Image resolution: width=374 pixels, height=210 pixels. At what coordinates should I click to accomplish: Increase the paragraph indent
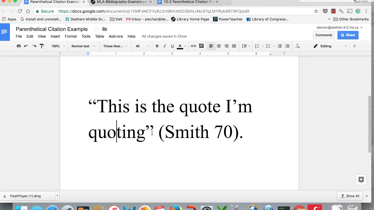[287, 46]
